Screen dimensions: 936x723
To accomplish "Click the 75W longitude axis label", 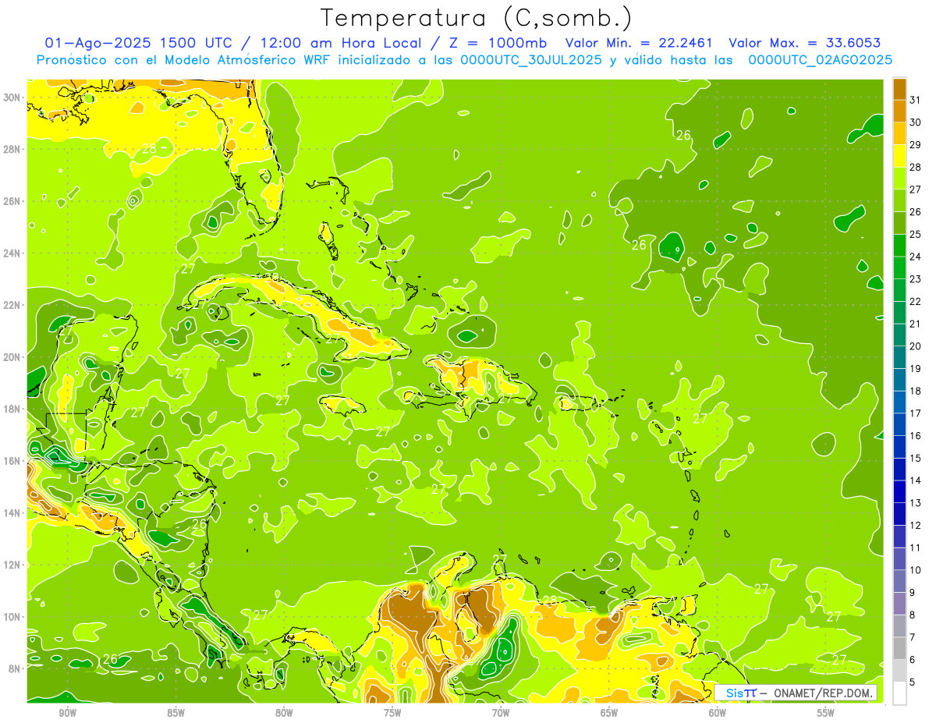I will (x=392, y=713).
